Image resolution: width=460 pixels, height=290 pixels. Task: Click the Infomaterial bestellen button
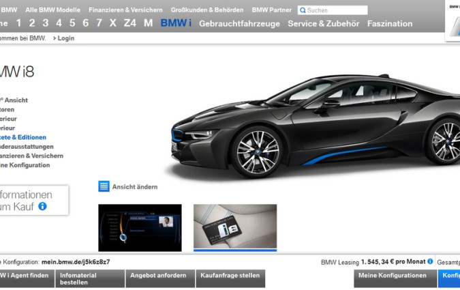pyautogui.click(x=91, y=278)
